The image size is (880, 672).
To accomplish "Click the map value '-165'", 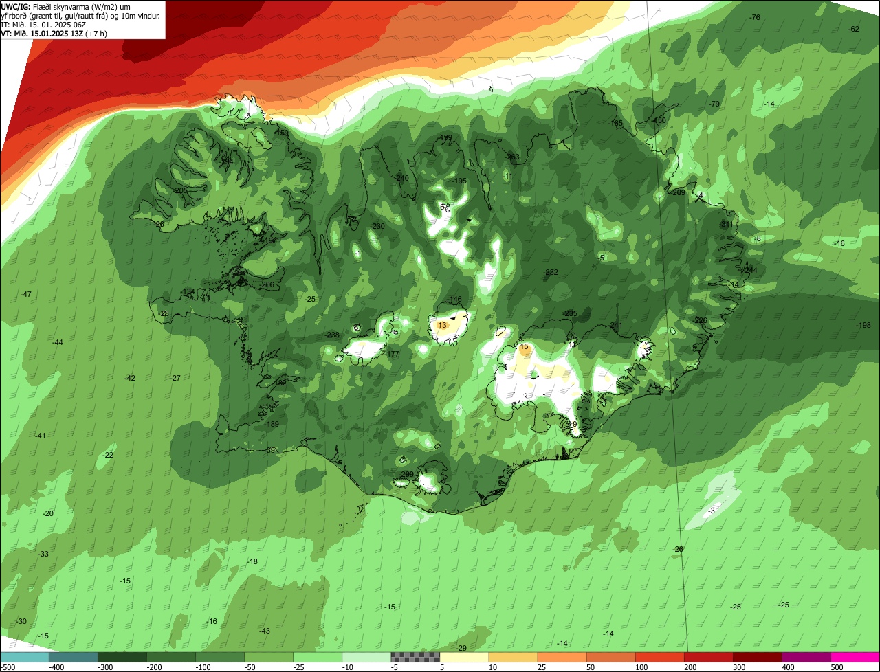I will (616, 123).
